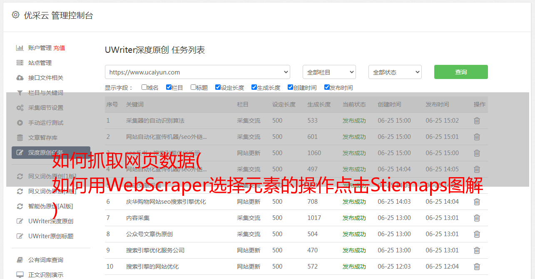Click keyword 搜索引擎的网站优化

point(152,267)
